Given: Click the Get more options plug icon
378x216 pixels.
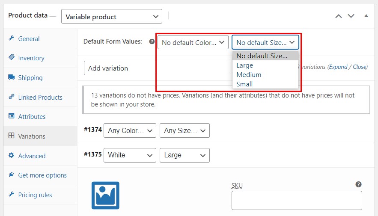Looking at the screenshot, I should click(x=11, y=175).
